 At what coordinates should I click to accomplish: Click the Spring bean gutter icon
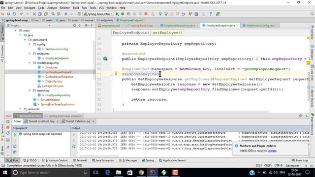105,59
